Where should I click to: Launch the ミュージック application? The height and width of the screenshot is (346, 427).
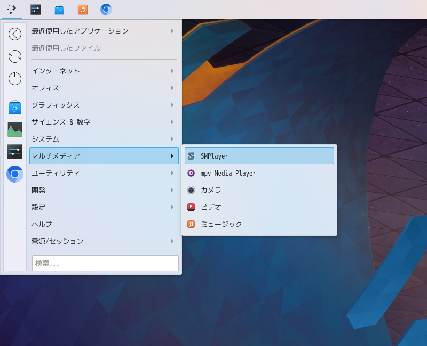click(x=259, y=224)
